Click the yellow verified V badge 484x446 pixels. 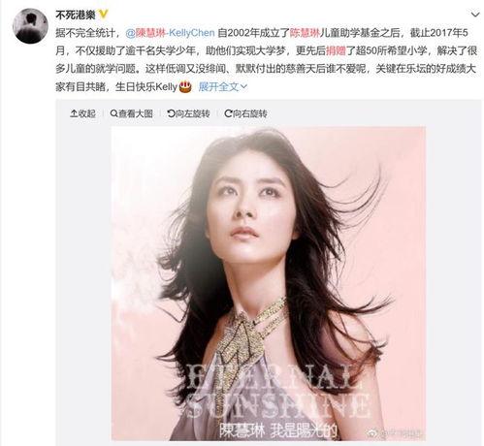(103, 15)
